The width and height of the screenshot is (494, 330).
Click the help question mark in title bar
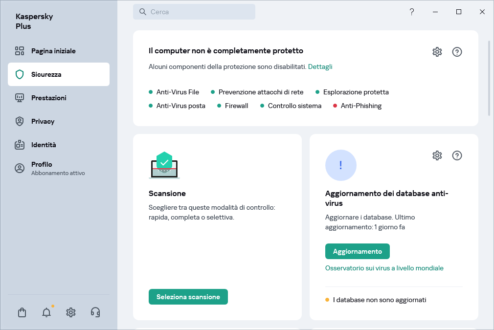coord(412,12)
